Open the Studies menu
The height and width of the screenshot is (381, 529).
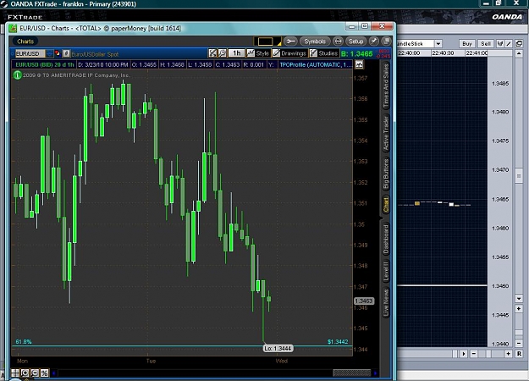coord(324,53)
